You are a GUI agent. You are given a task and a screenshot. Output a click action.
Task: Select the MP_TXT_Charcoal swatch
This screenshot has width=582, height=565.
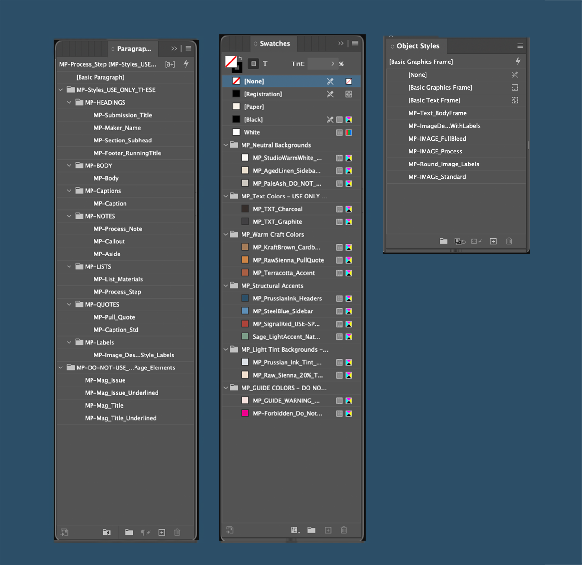click(x=291, y=209)
